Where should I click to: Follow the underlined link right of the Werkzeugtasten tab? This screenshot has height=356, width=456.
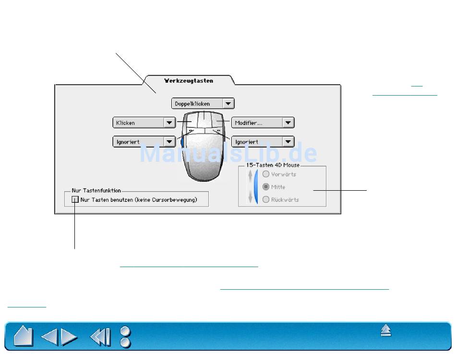[x=405, y=95]
